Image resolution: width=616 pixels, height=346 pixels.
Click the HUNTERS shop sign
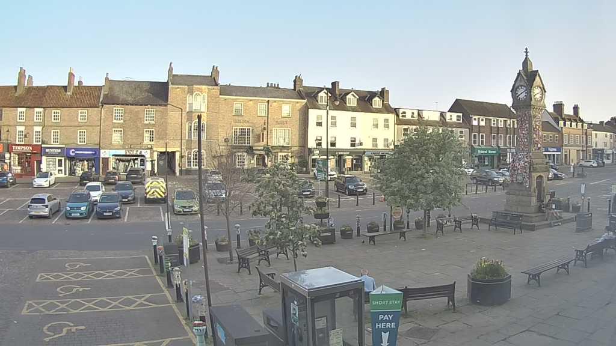point(54,151)
